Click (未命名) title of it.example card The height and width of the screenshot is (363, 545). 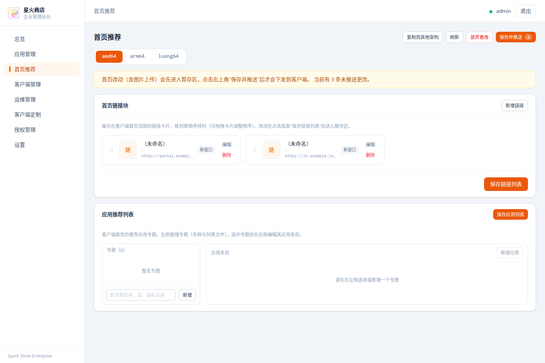point(298,144)
